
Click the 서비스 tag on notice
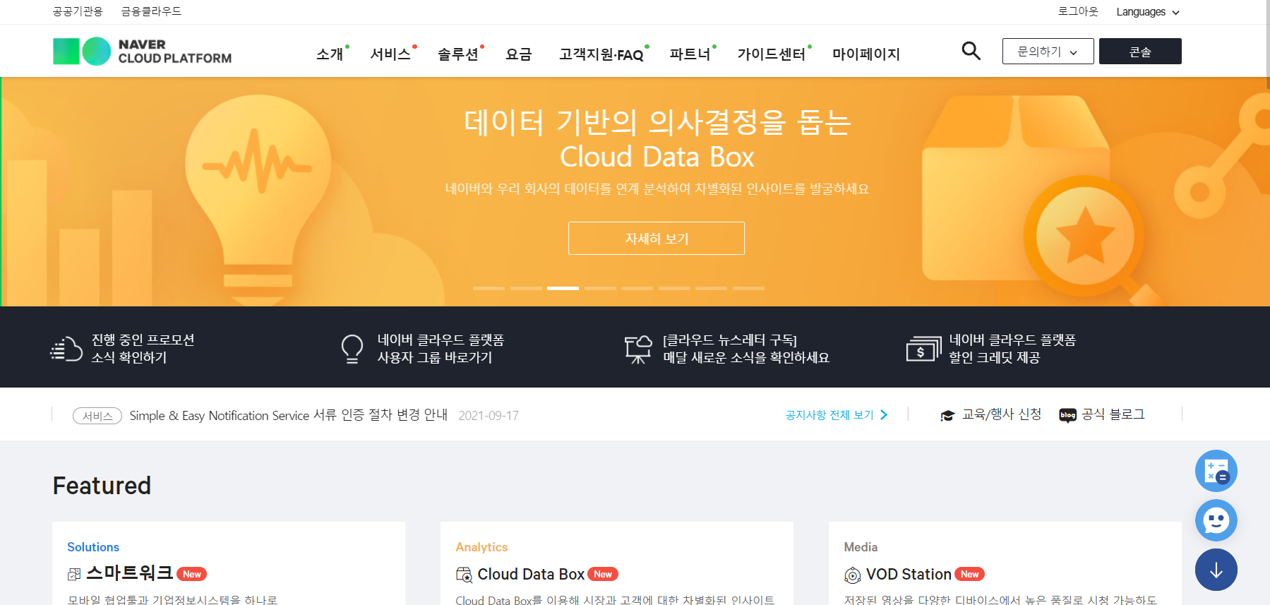click(x=97, y=416)
